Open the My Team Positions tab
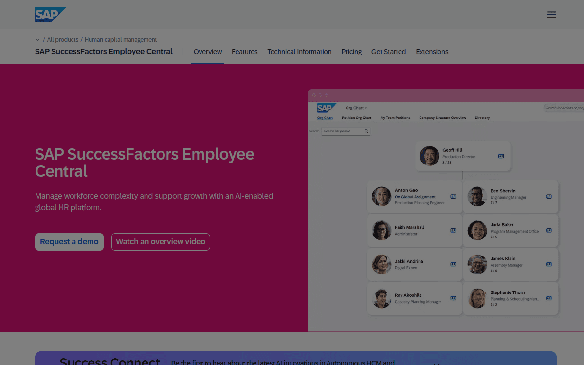This screenshot has height=365, width=584. coord(395,118)
